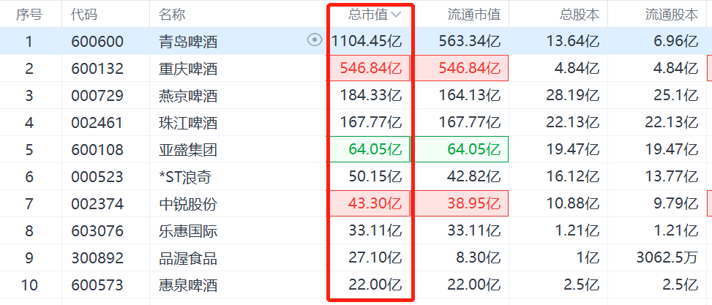Select stock name 惠泉啤酒
This screenshot has height=305, width=712.
pos(188,285)
